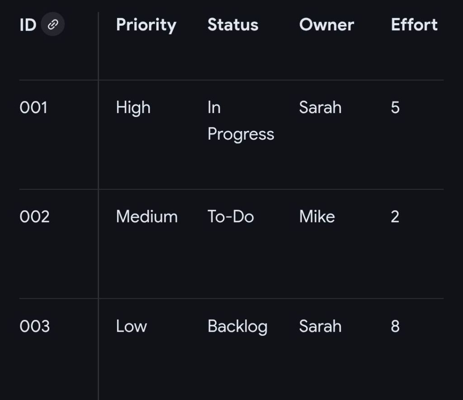
Task: Select the Effort column header
Action: coord(414,25)
